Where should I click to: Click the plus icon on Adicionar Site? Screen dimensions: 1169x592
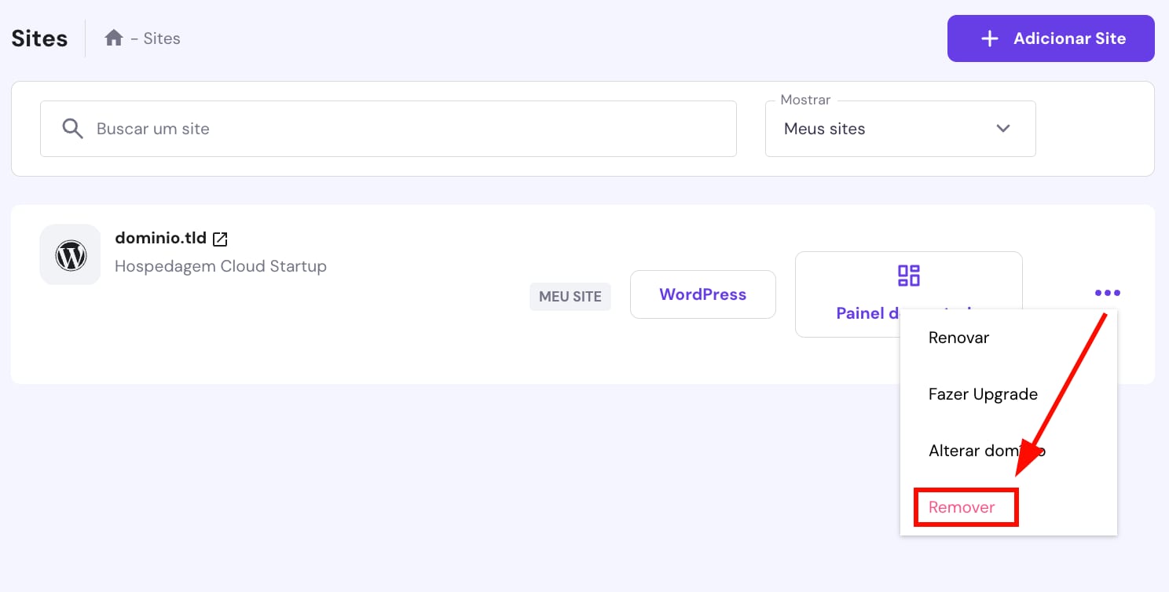990,38
